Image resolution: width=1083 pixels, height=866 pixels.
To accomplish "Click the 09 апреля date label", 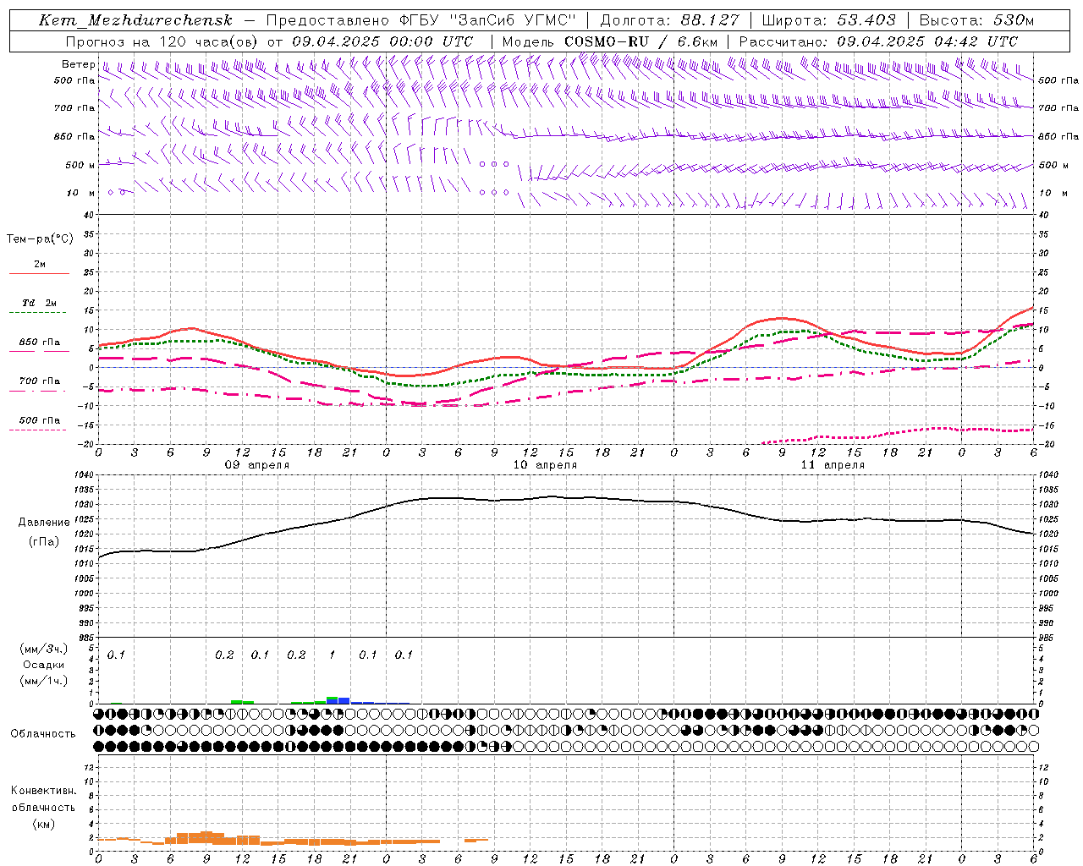I will point(257,465).
